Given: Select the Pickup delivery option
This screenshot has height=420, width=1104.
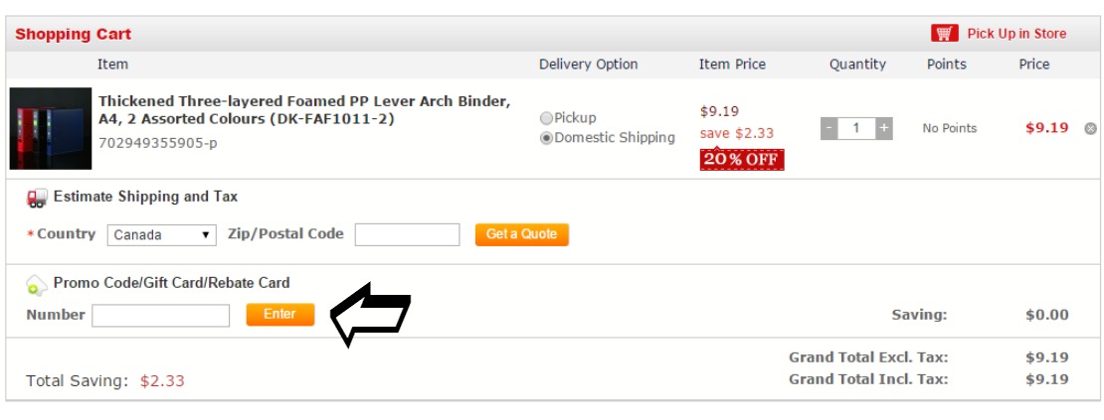Looking at the screenshot, I should (546, 118).
